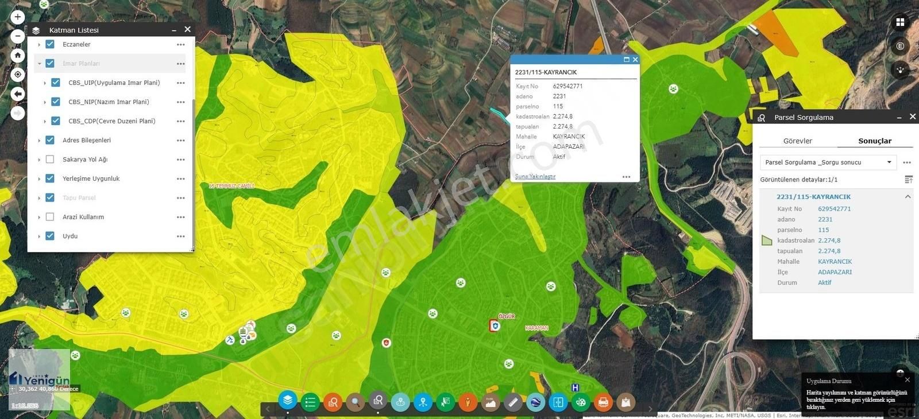Expand the Uydu layer entry
The height and width of the screenshot is (419, 919).
coord(39,236)
